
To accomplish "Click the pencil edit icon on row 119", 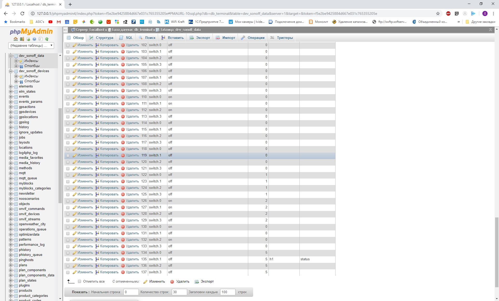I will point(75,155).
